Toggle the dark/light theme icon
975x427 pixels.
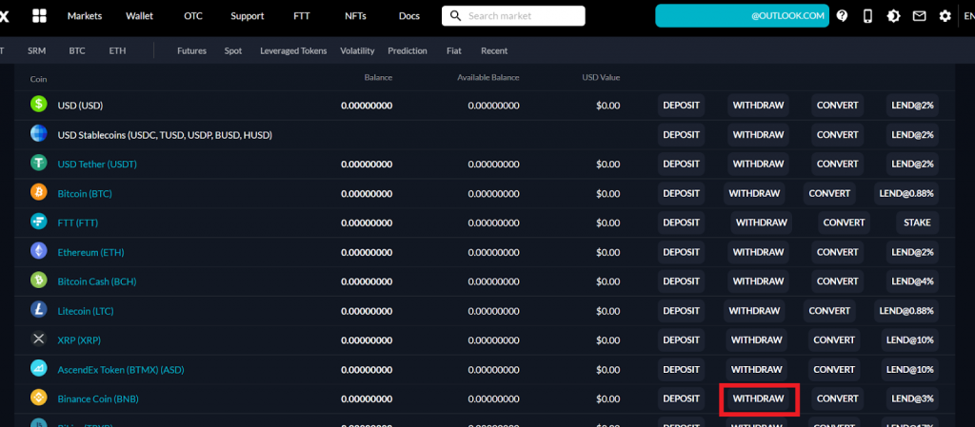[x=893, y=16]
